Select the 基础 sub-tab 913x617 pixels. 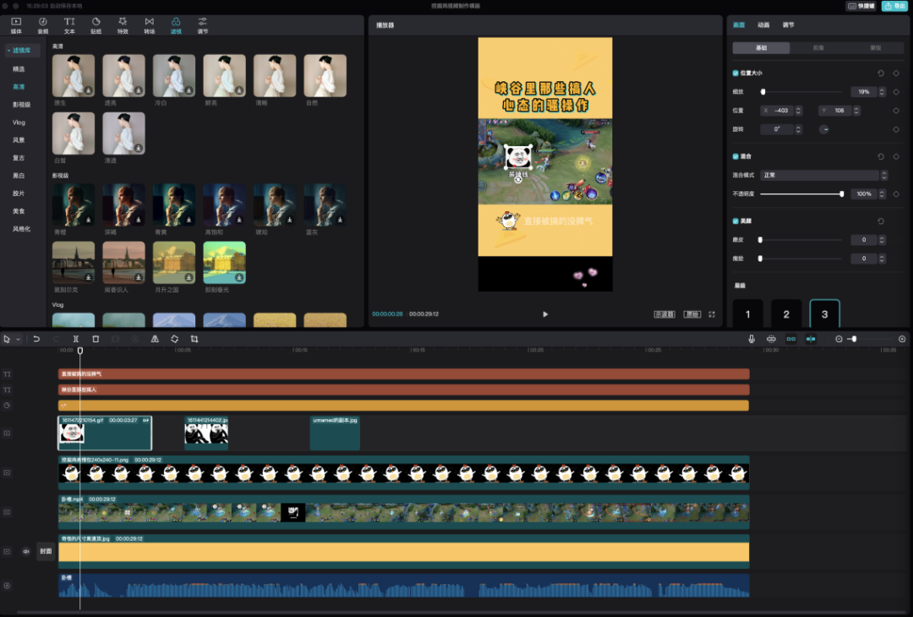761,47
